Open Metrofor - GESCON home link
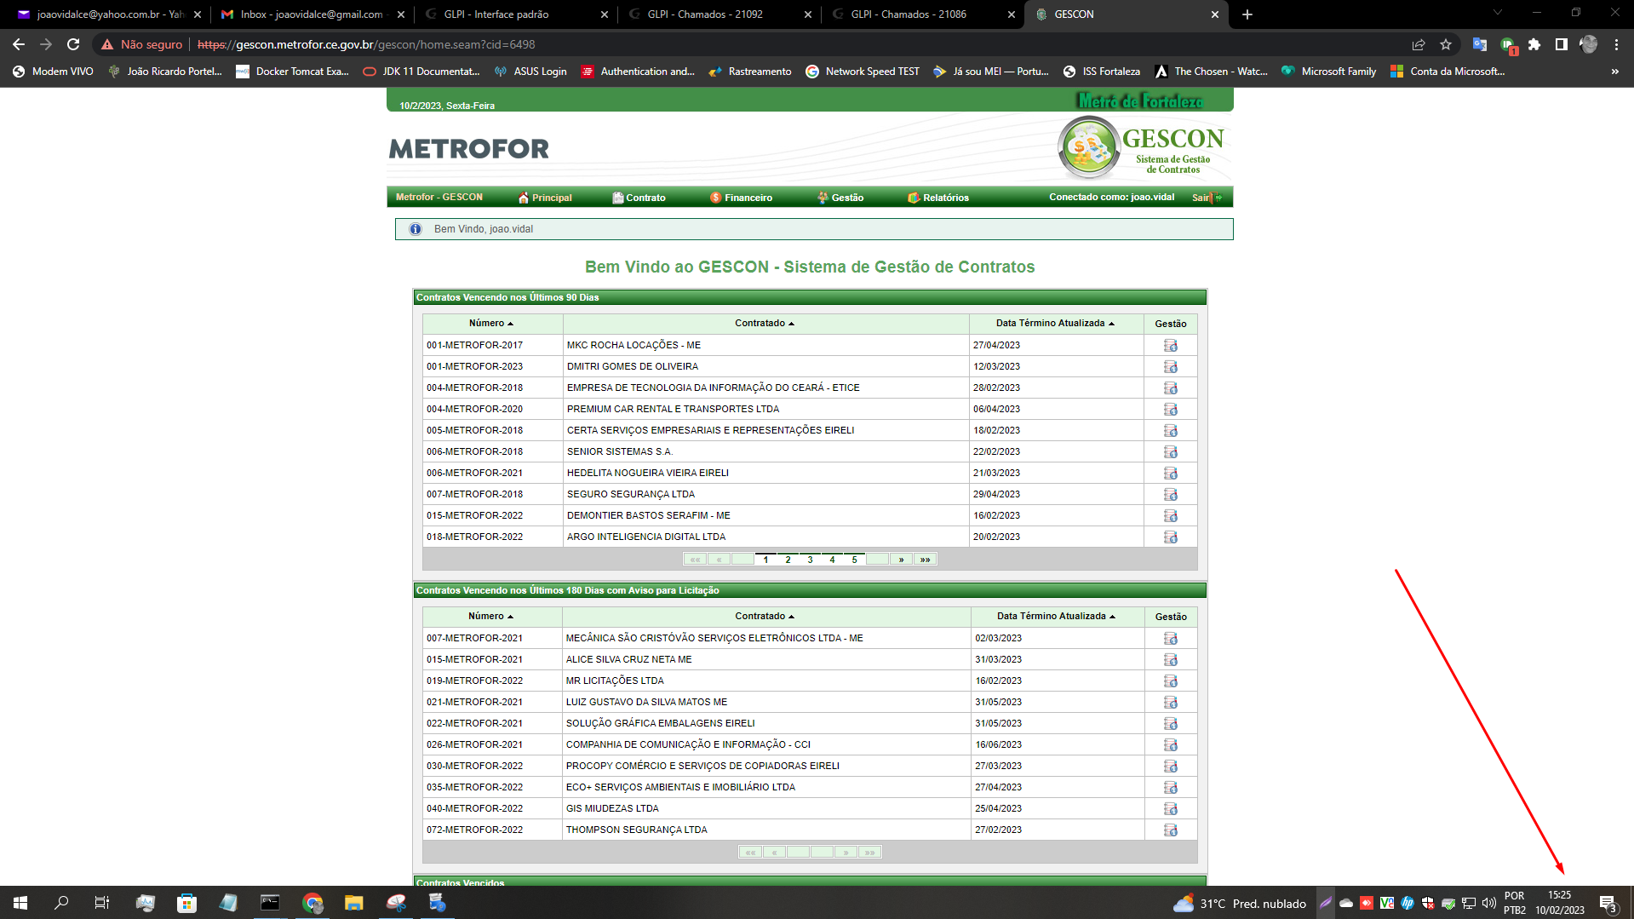 (439, 197)
